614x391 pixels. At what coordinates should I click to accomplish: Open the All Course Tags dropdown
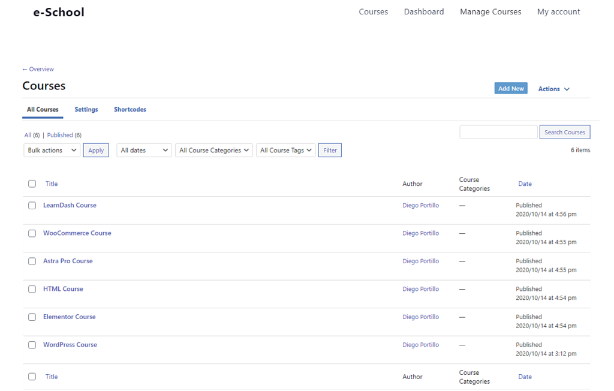coord(286,150)
